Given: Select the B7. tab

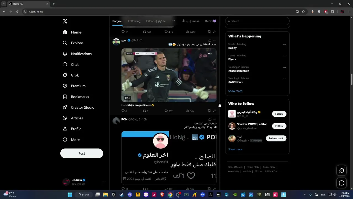Looking at the screenshot, I should (x=174, y=21).
